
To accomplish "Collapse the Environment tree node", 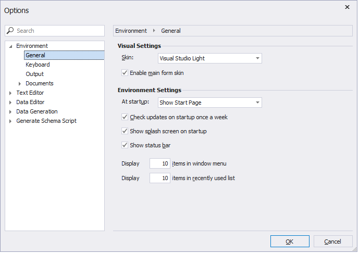I will [x=11, y=46].
